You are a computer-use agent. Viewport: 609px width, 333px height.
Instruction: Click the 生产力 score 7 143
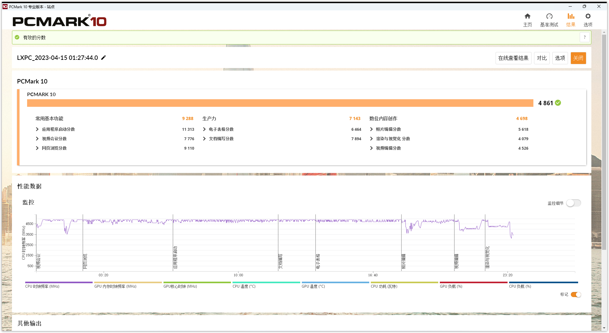pyautogui.click(x=355, y=118)
